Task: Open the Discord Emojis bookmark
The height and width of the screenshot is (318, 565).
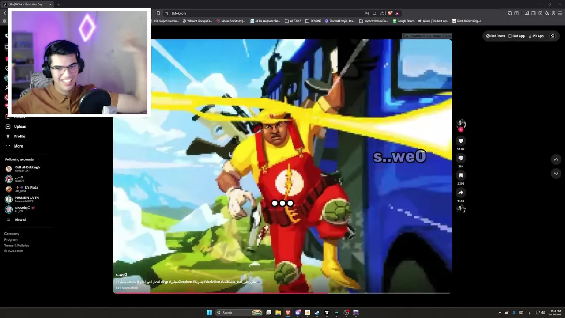Action: [x=340, y=21]
